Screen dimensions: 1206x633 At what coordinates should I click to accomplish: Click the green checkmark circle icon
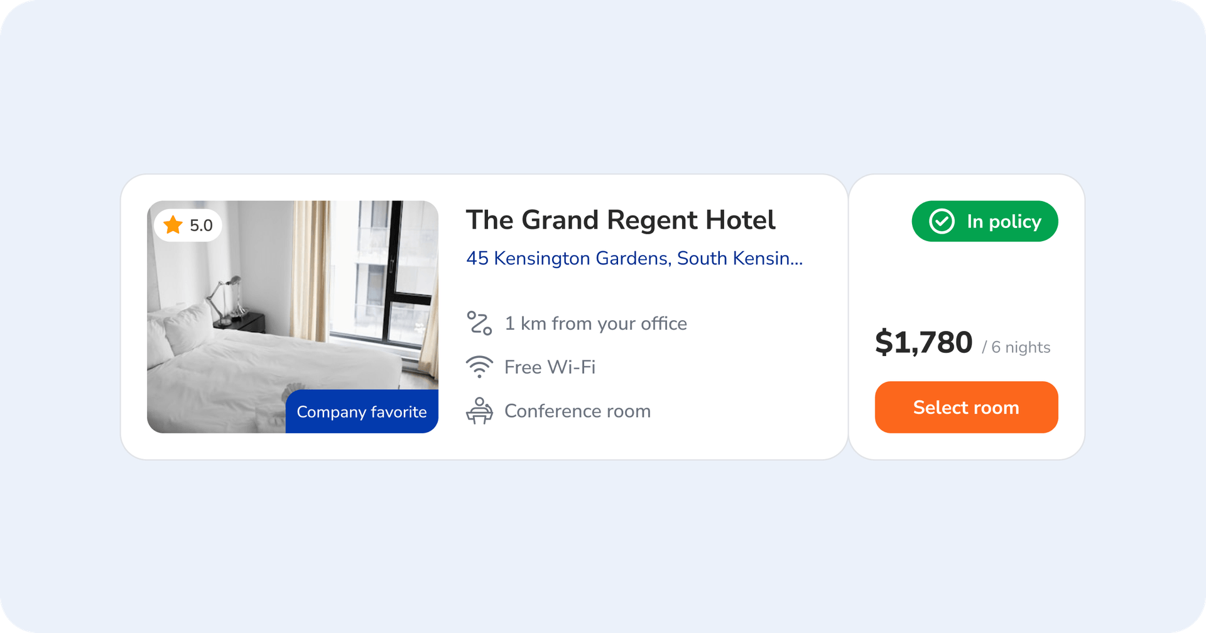942,221
